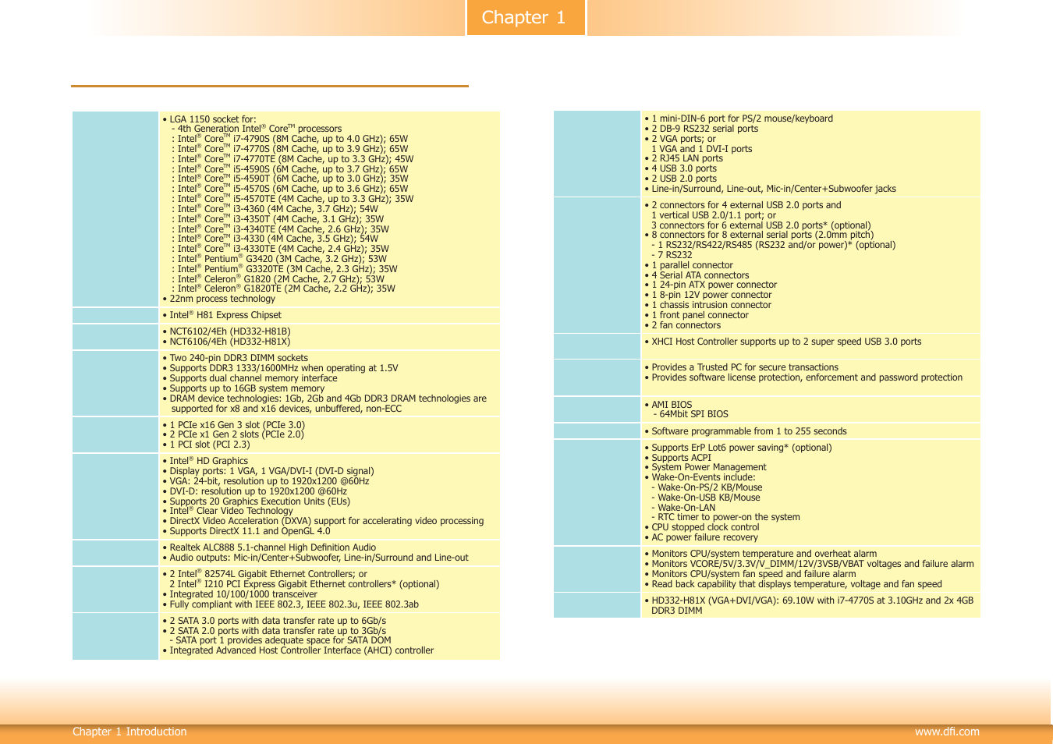1053x744 pixels.
Task: Select 'Supports DirectX 11.1 and OpenGL 4.0'
Action: tap(246, 531)
